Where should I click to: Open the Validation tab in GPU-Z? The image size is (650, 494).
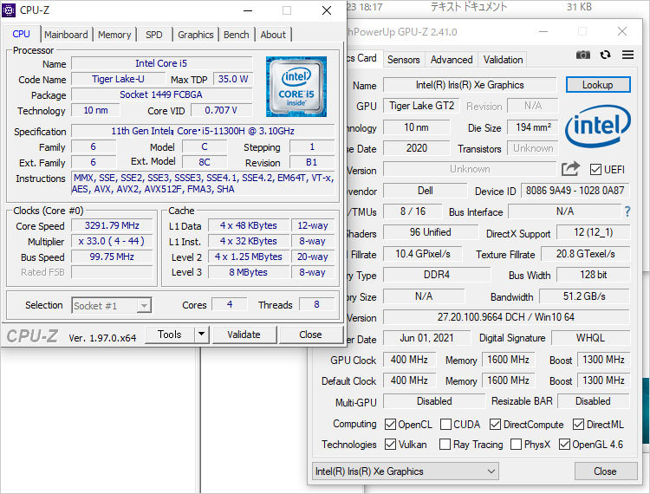click(503, 60)
